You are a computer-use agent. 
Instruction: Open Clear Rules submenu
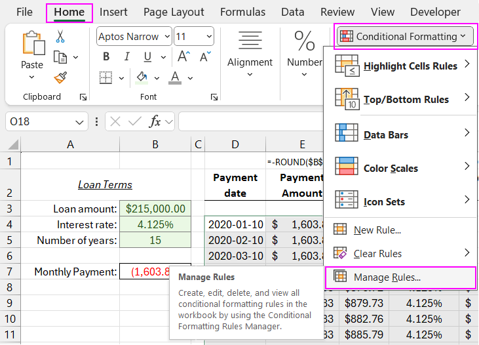pyautogui.click(x=400, y=253)
